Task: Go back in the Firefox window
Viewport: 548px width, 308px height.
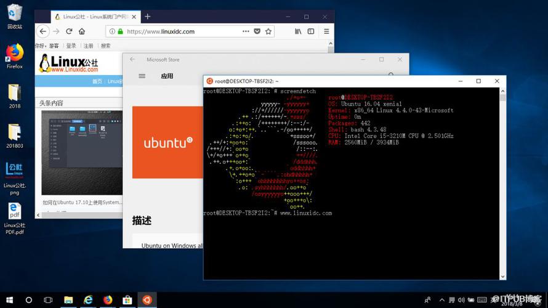Action: (42, 31)
